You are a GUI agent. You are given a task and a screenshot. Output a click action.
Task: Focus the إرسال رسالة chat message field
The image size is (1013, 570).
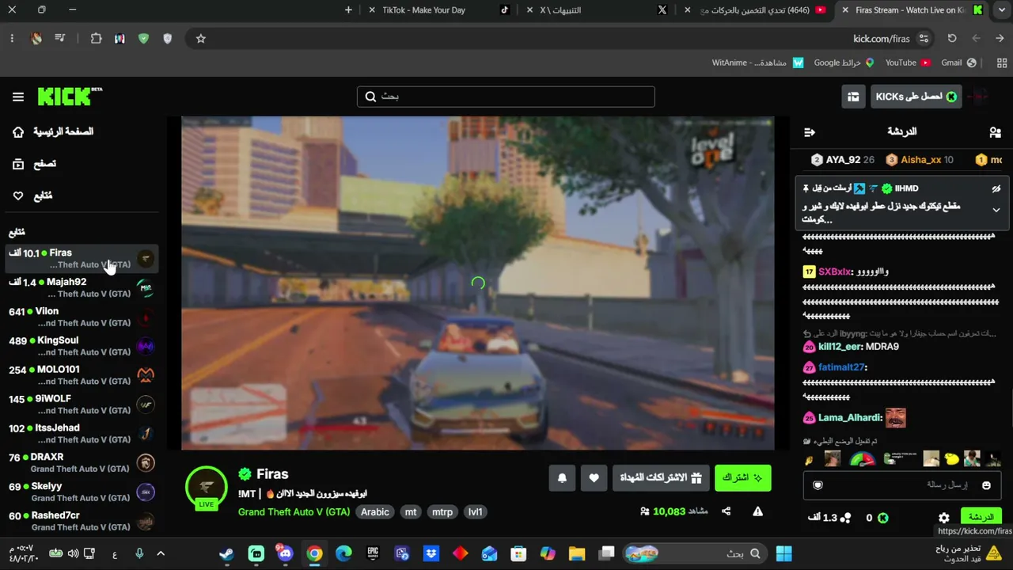point(902,484)
